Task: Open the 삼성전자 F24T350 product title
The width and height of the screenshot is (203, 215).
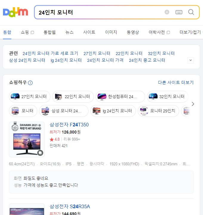Action: [x=69, y=125]
